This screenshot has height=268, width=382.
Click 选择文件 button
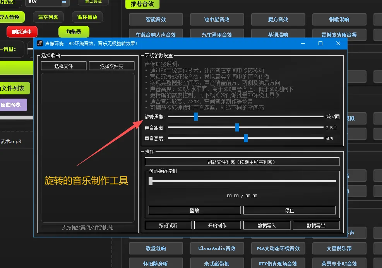[63, 66]
